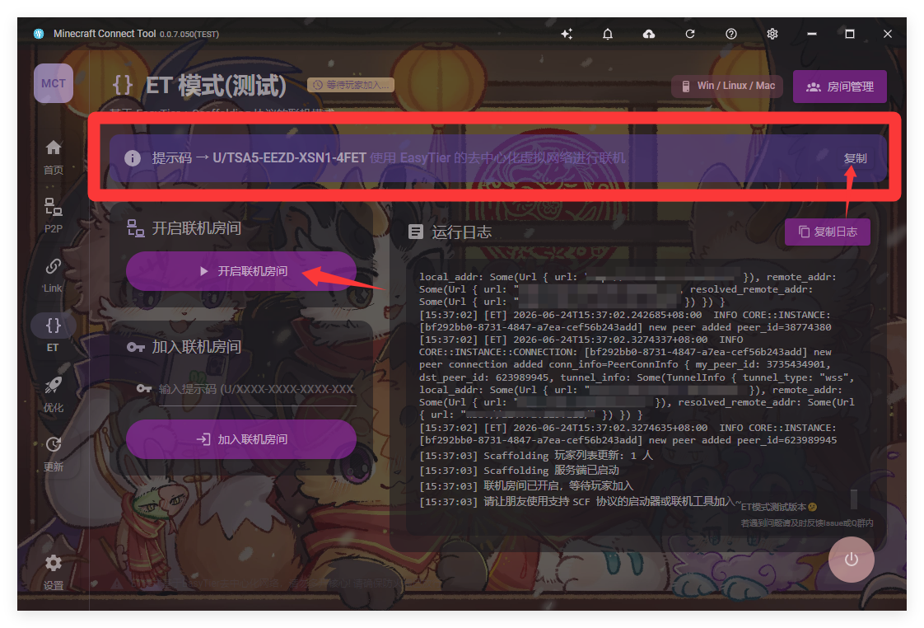Viewport: 924px width, 628px height.
Task: Open the notification bell
Action: 608,34
